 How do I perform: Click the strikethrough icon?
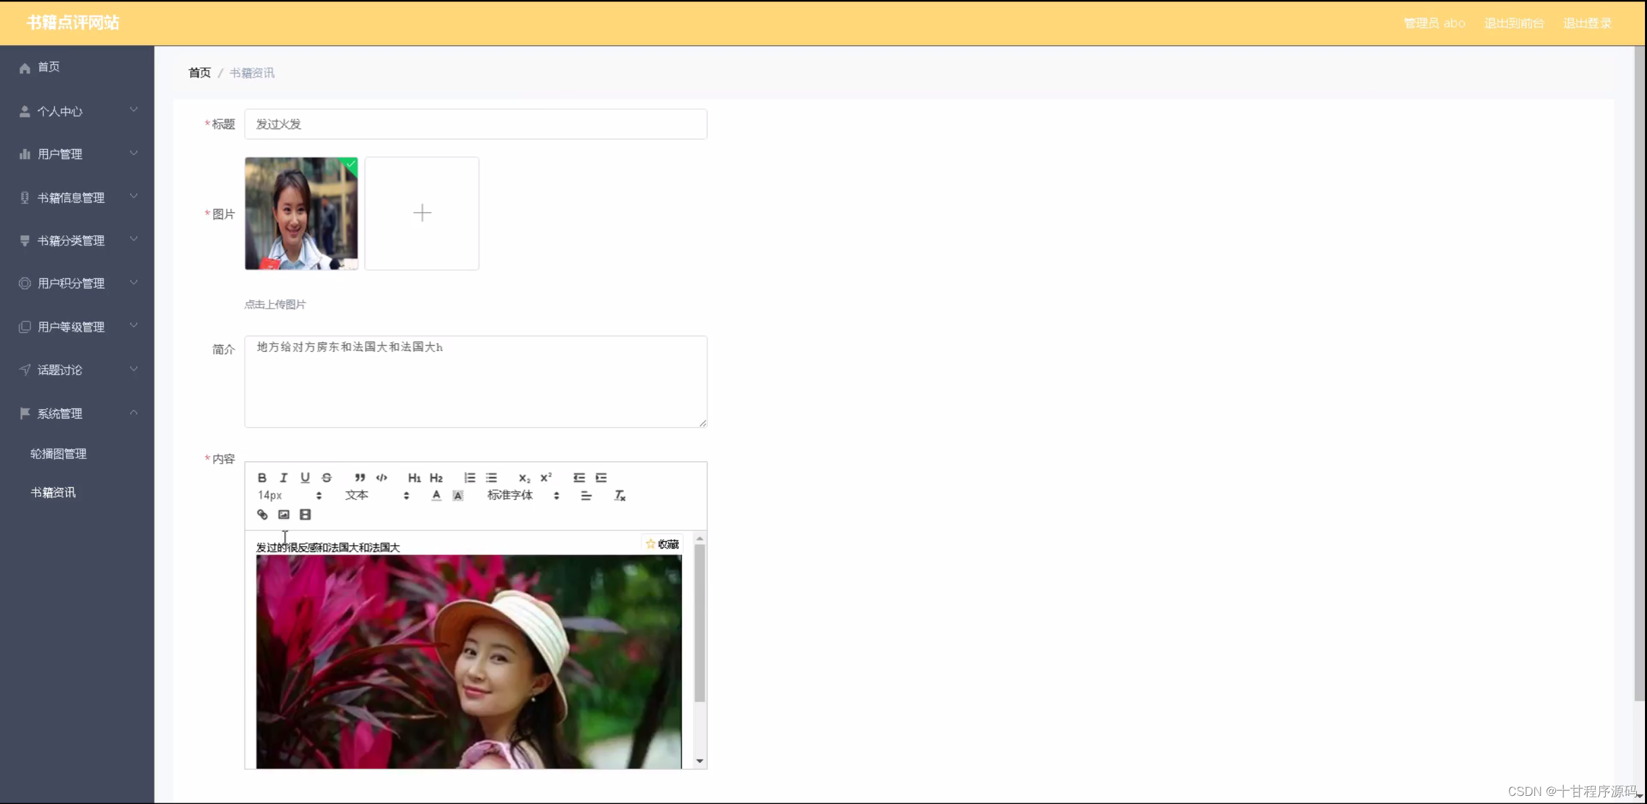[326, 478]
